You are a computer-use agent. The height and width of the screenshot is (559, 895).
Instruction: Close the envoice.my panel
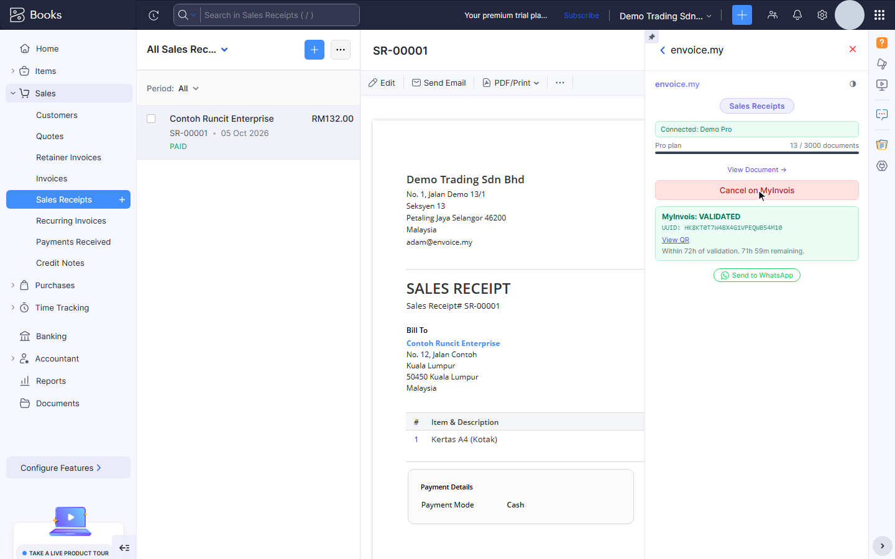[853, 50]
